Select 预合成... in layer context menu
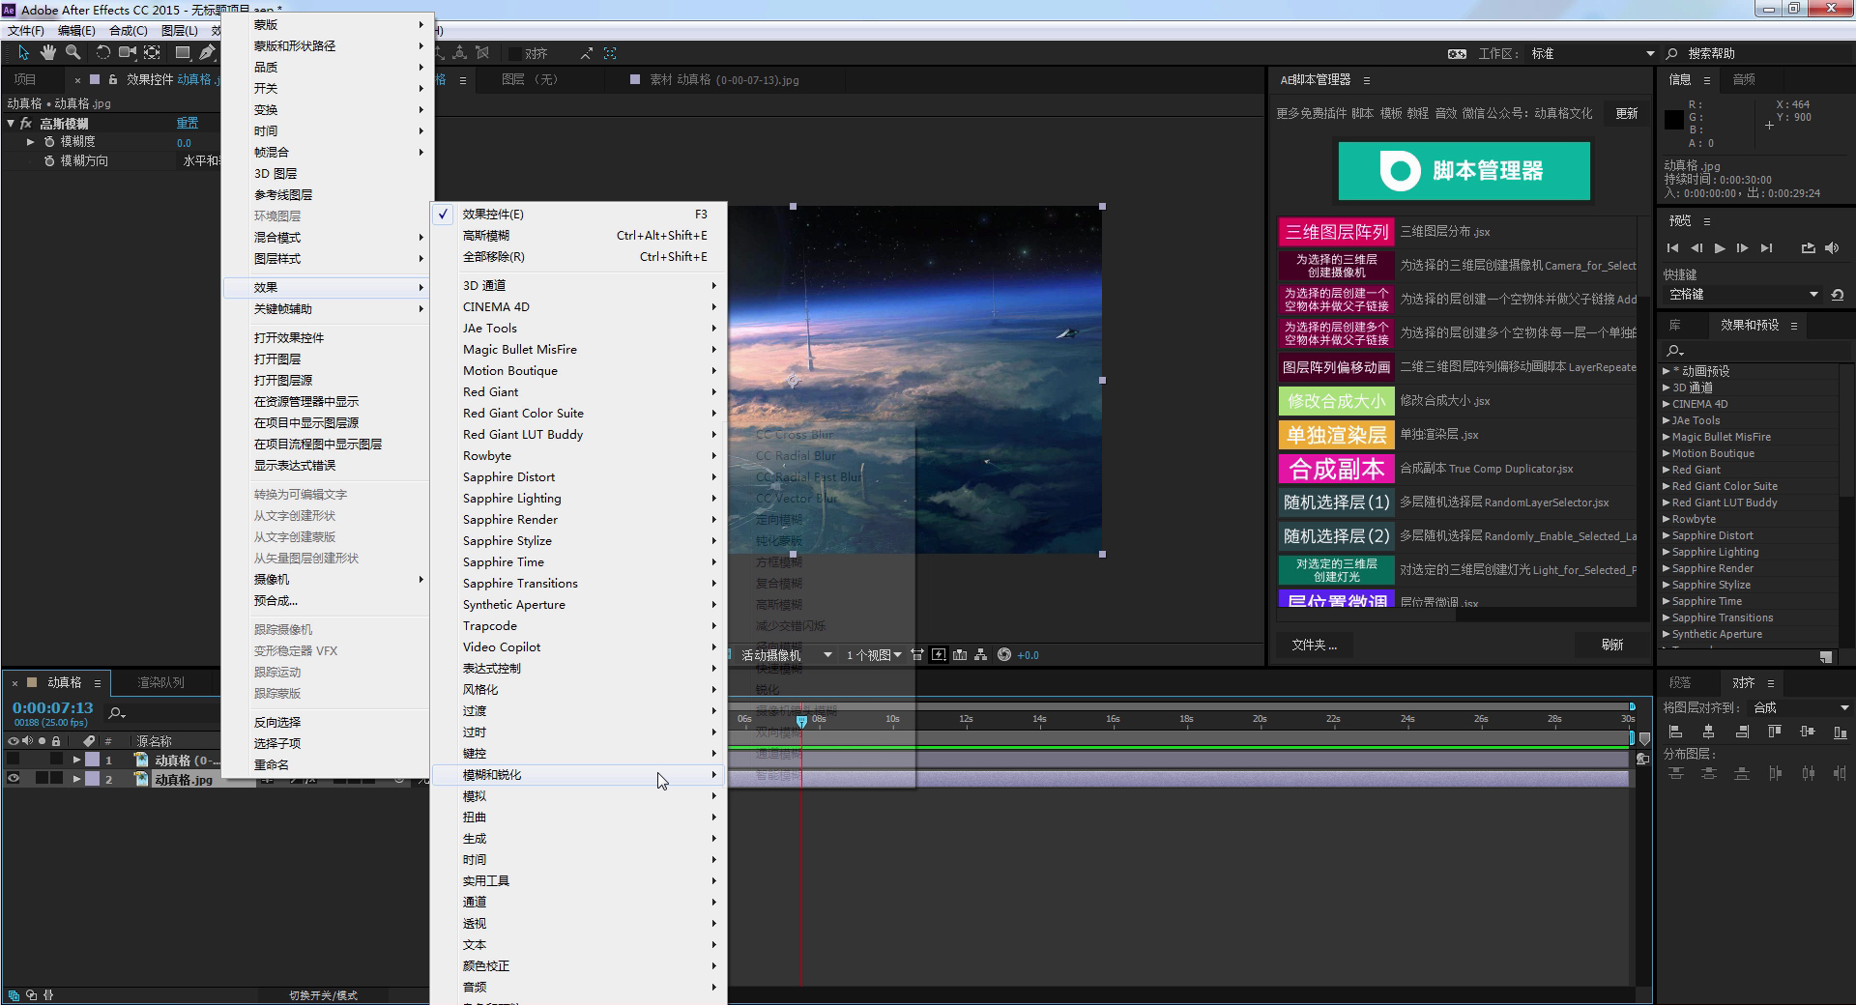1856x1005 pixels. 327,601
